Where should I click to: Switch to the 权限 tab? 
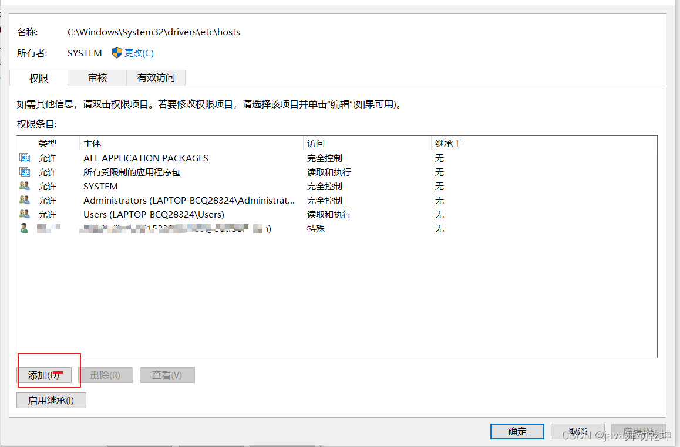39,79
